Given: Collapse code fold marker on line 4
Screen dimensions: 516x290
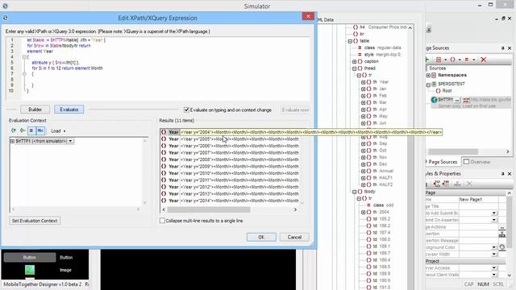Looking at the screenshot, I should (24, 57).
